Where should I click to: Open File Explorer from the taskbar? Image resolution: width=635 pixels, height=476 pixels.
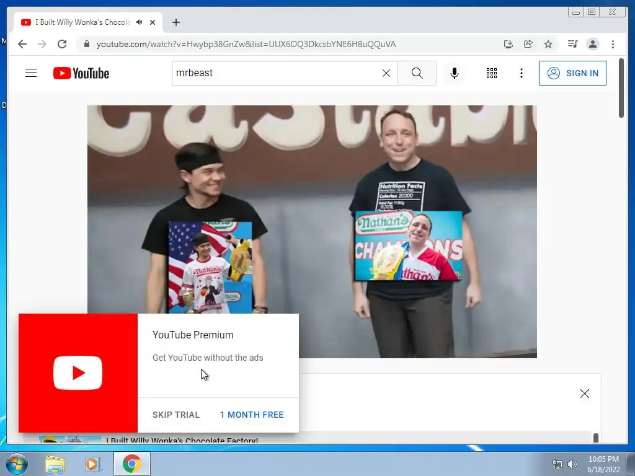tap(55, 464)
